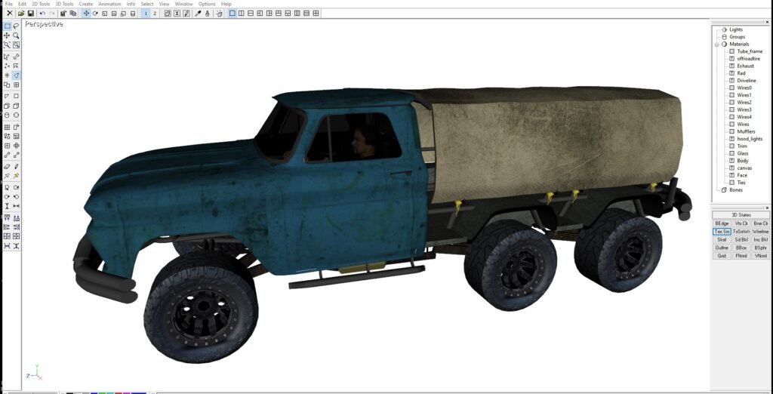Select the magnifier zoom tool in left toolbox
The height and width of the screenshot is (394, 773).
[x=16, y=35]
